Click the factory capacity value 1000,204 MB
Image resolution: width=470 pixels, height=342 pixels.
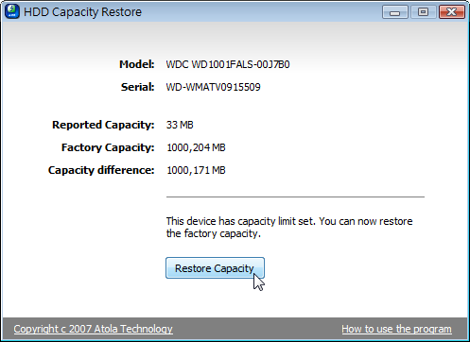(196, 147)
